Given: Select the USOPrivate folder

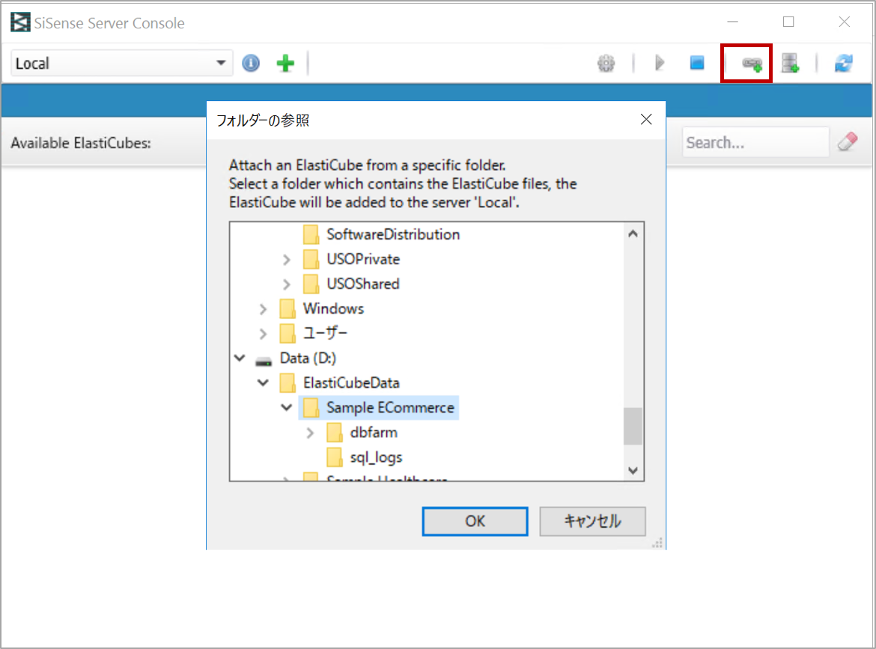Looking at the screenshot, I should pos(363,259).
